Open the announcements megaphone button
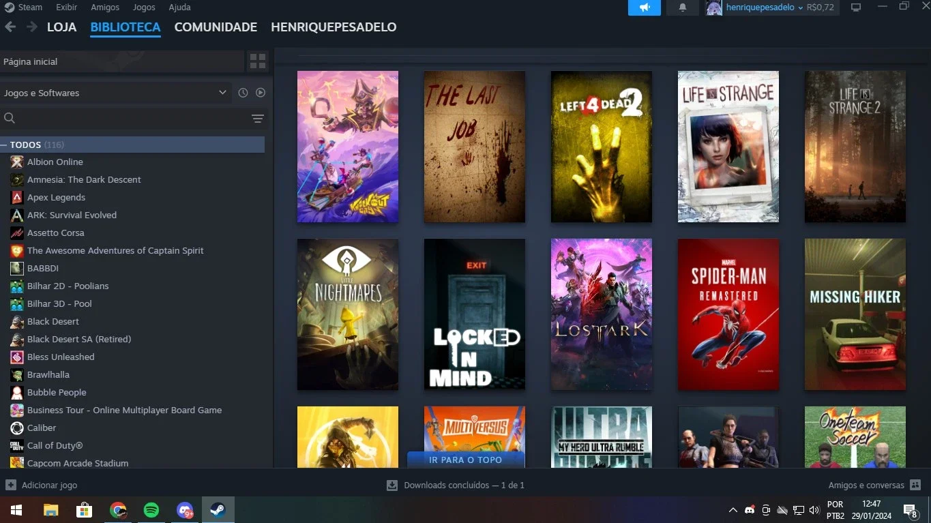 pyautogui.click(x=645, y=8)
